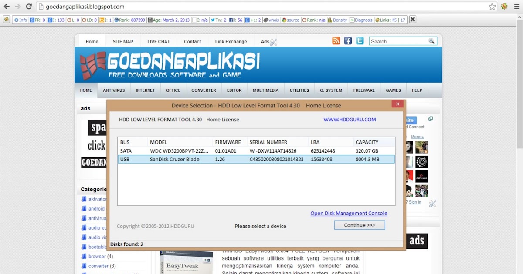The image size is (523, 274).
Task: Select the EDITOR menu item
Action: coord(234,90)
